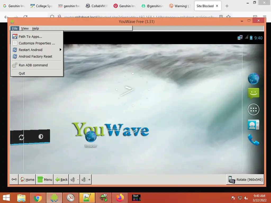Viewport: 271px width, 203px height.
Task: Click the browser reload button
Action: pos(25,17)
